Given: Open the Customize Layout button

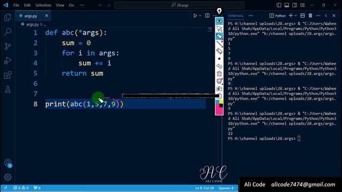Looking at the screenshot, I should click(302, 5).
